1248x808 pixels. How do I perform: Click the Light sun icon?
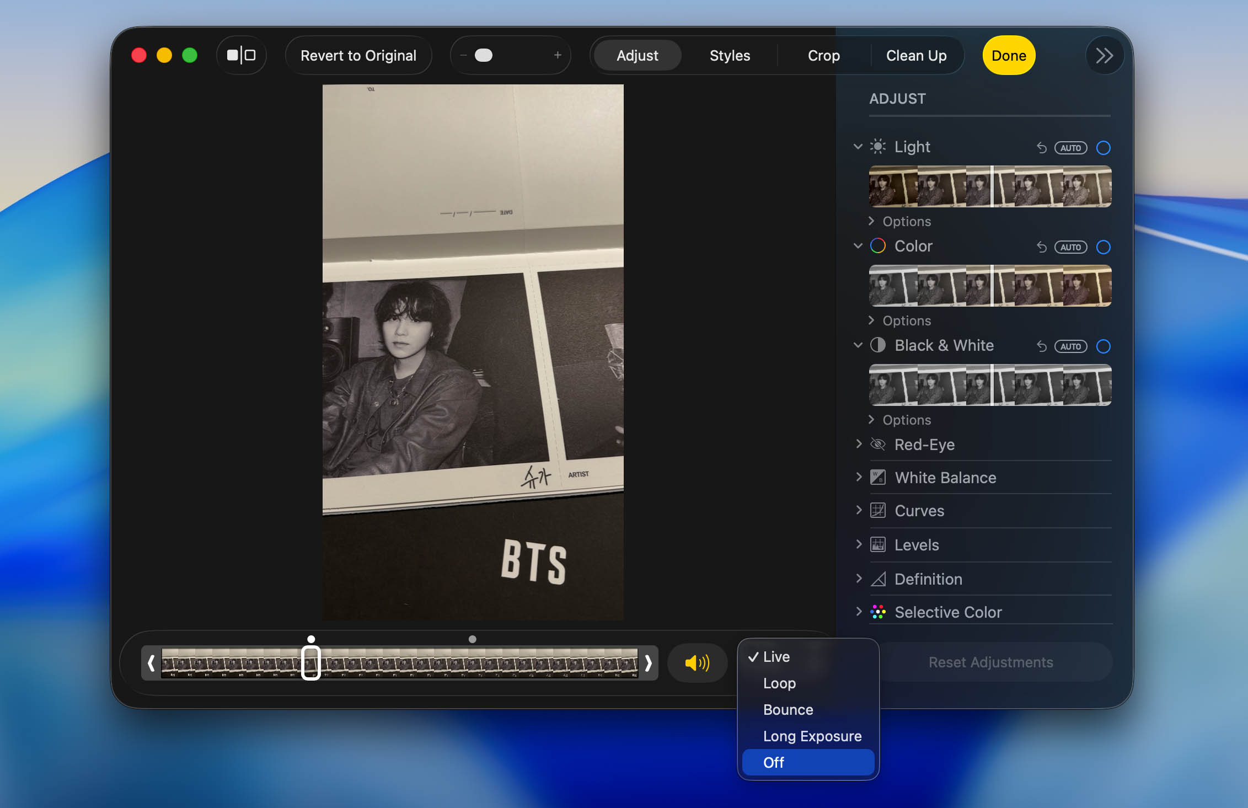[878, 147]
